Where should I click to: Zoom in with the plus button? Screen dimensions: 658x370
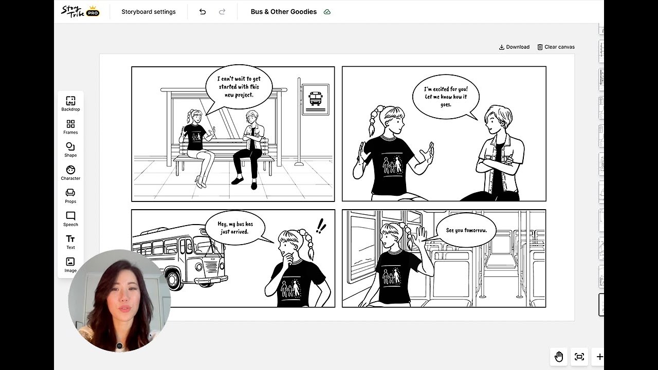tap(599, 357)
